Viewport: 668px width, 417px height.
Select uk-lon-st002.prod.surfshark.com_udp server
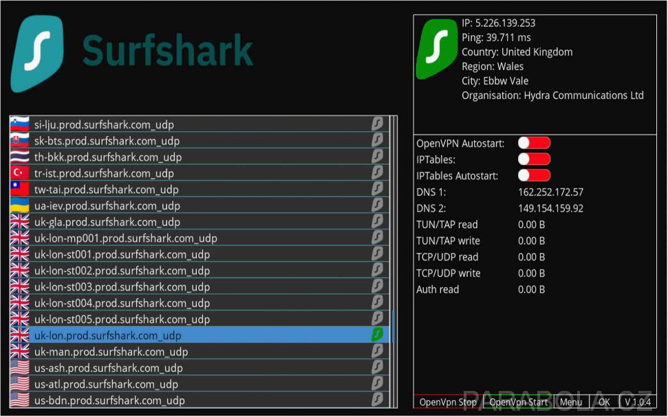200,270
